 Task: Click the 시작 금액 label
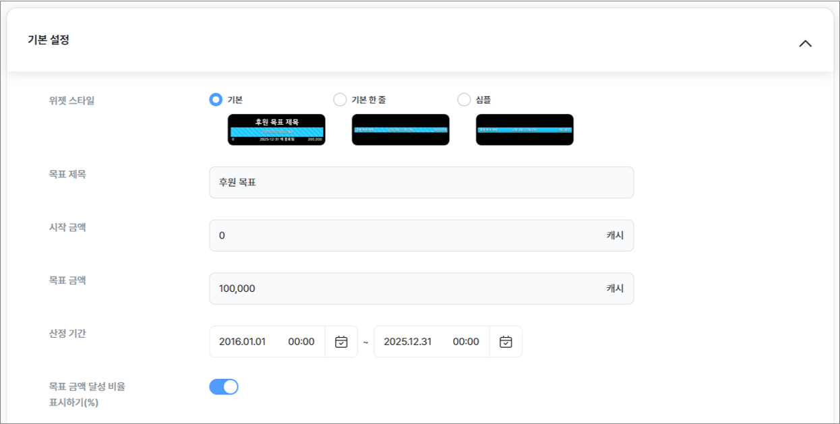click(67, 227)
